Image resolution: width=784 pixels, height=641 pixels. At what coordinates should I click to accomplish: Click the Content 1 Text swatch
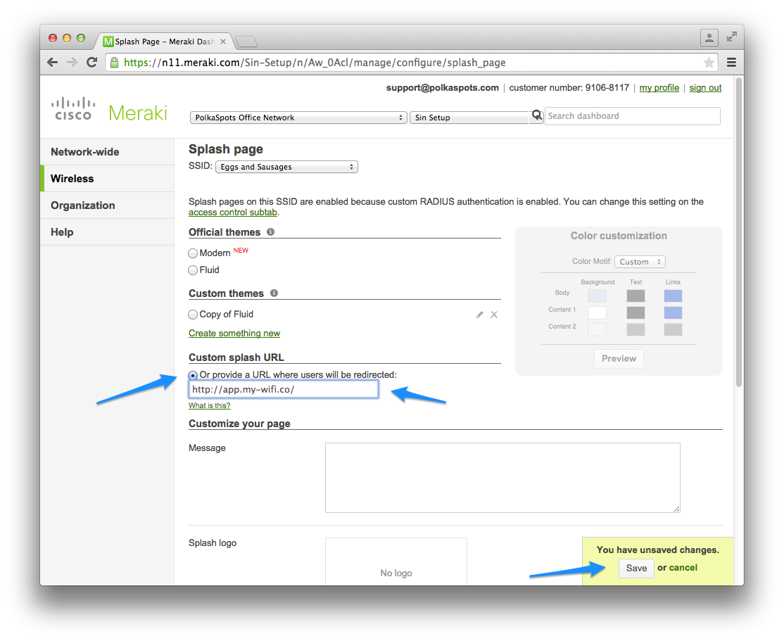[x=636, y=313]
